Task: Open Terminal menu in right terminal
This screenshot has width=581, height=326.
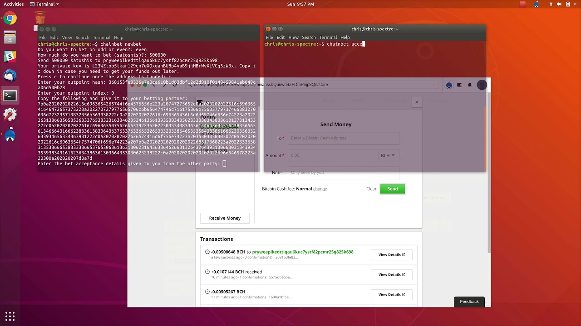Action: [x=328, y=37]
